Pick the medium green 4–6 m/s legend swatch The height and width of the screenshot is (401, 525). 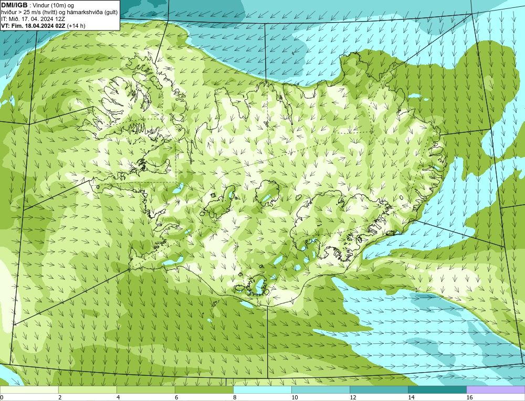click(145, 389)
